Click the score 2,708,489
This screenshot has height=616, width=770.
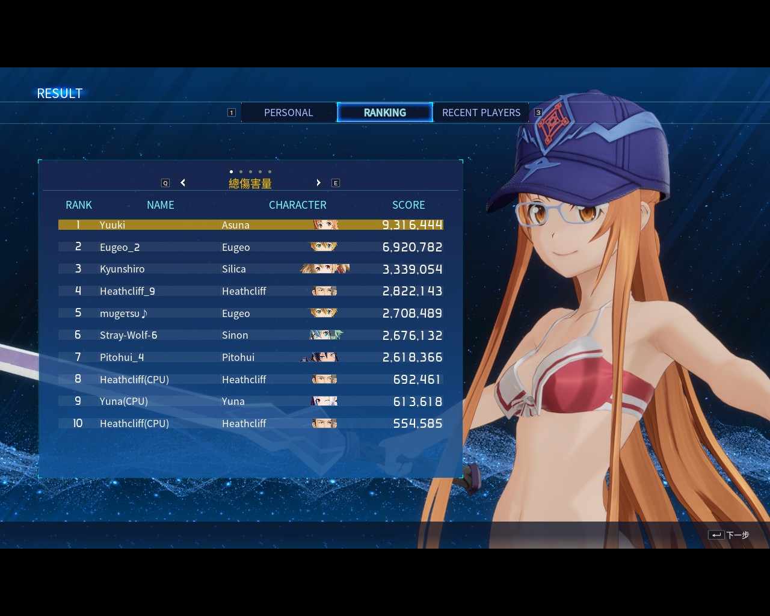coord(413,313)
